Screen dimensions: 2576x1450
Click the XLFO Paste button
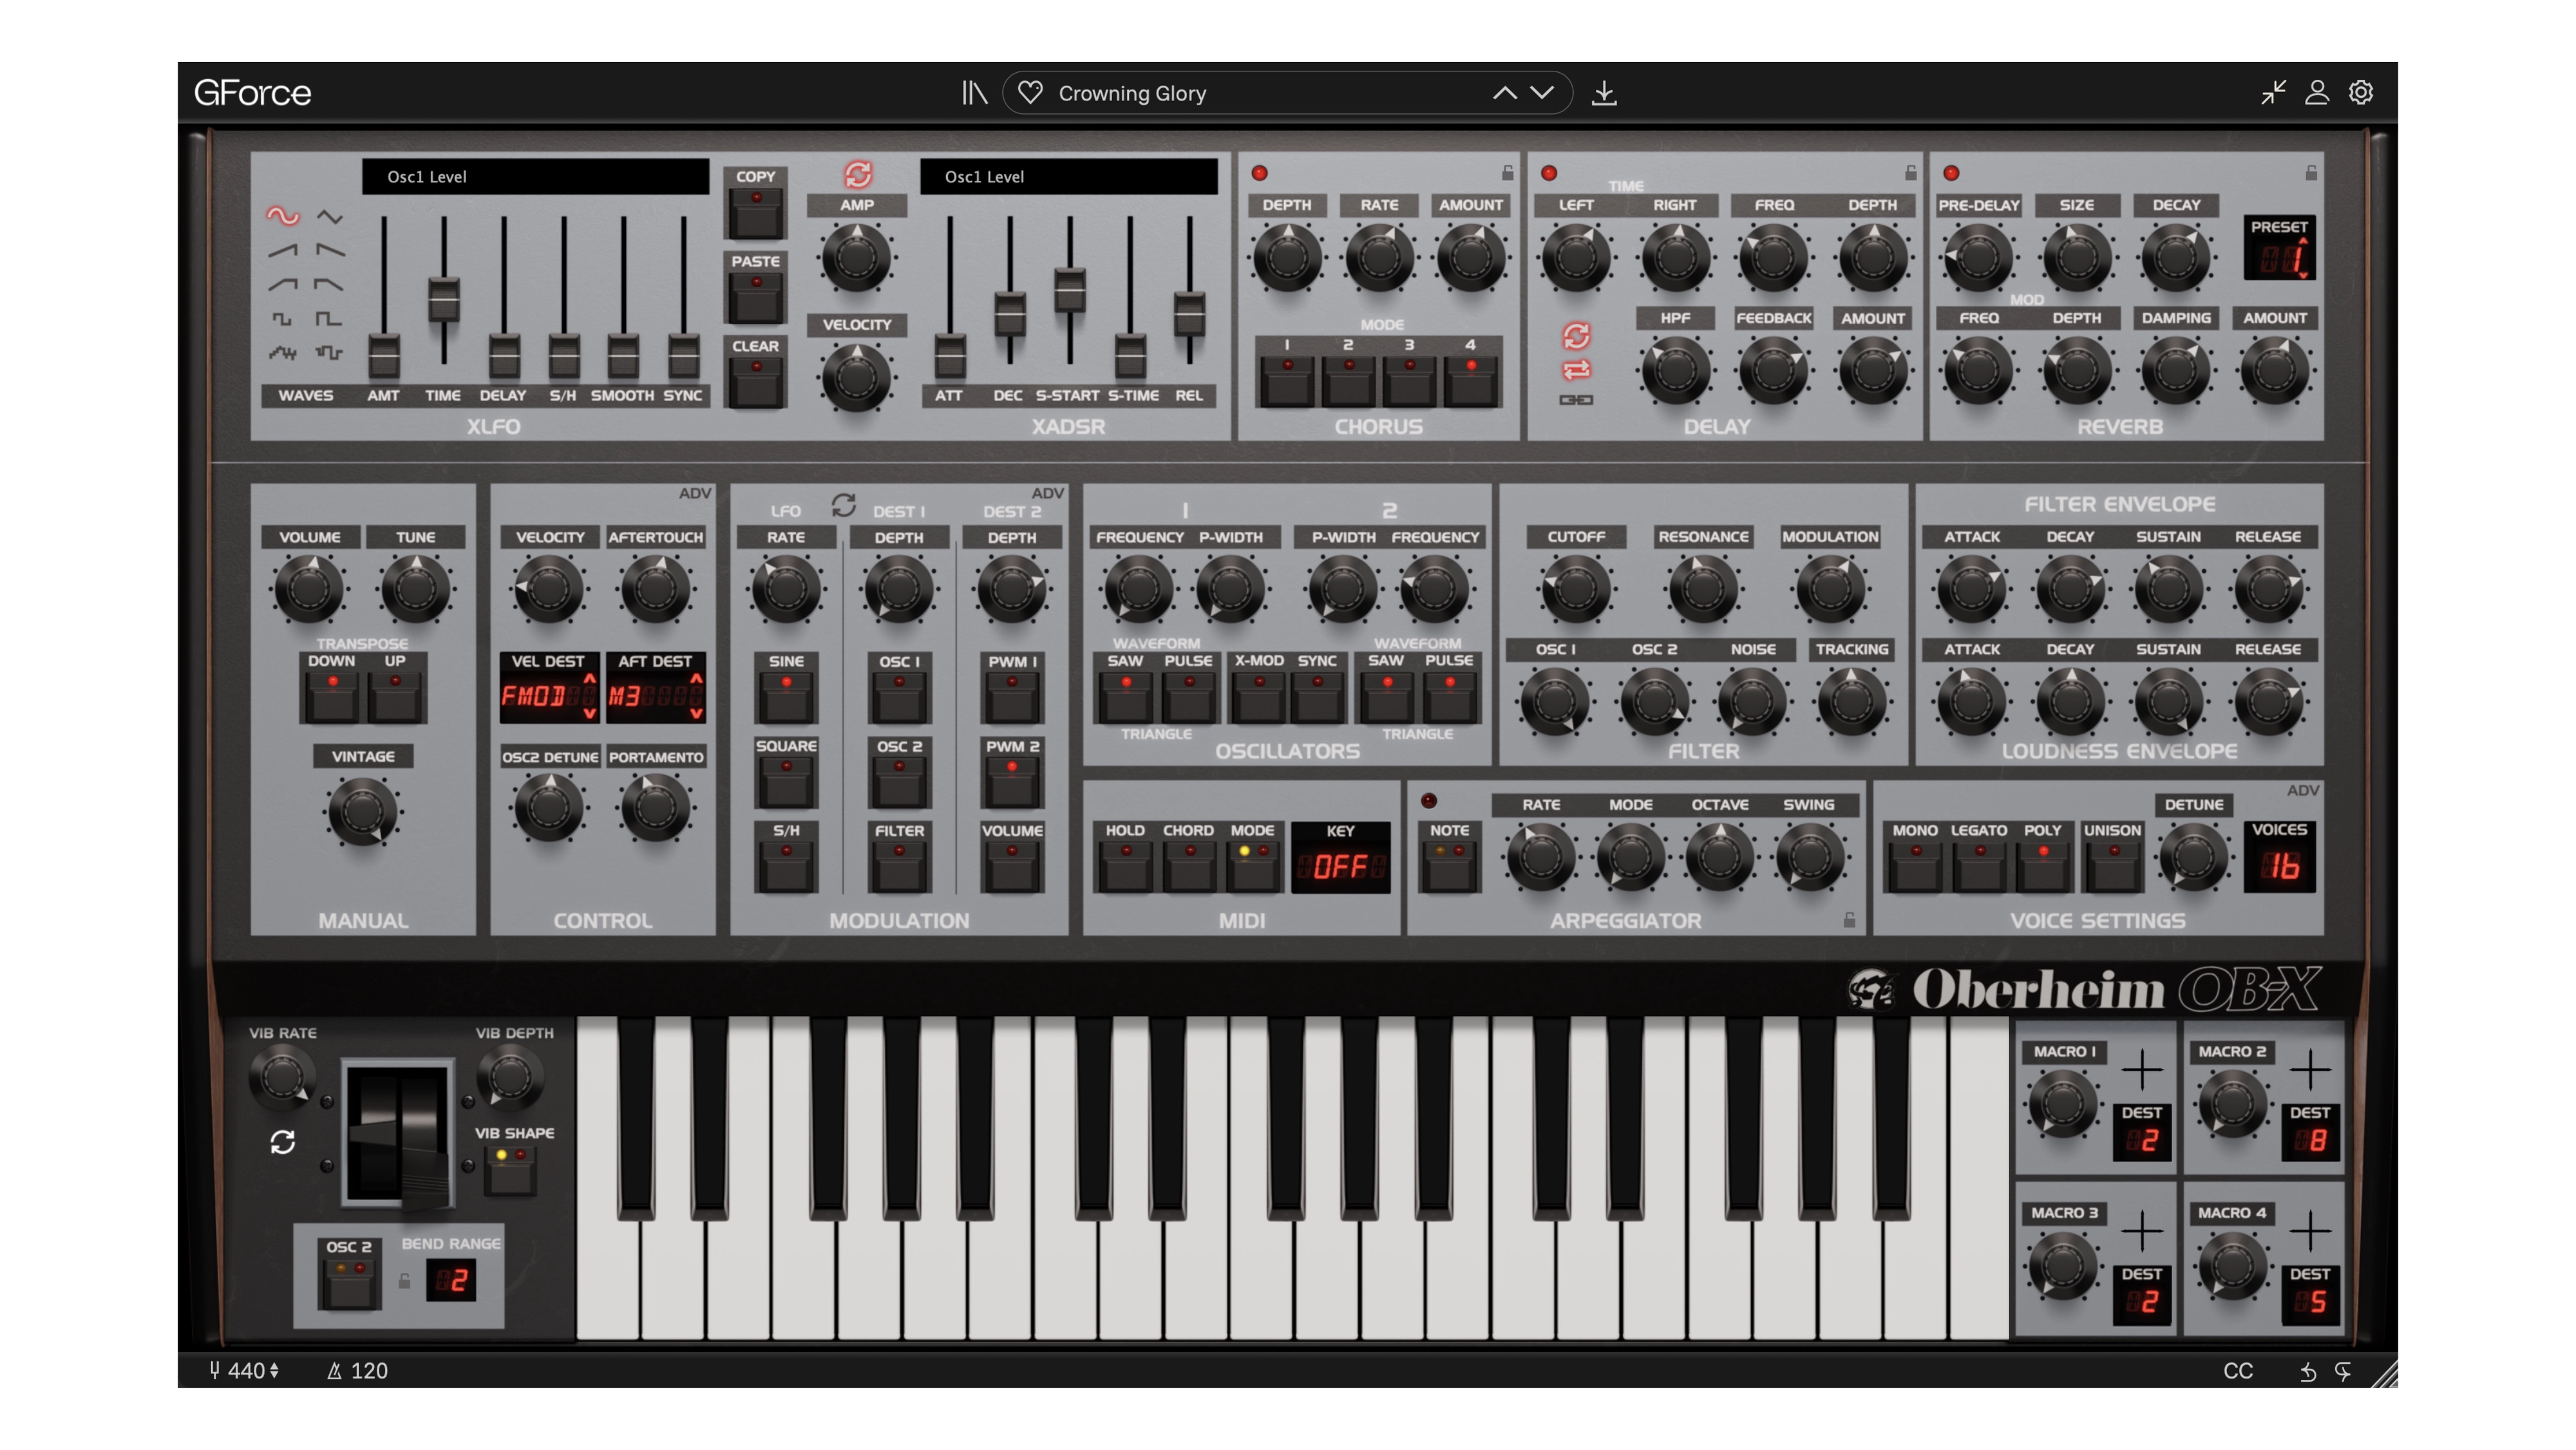pos(756,297)
